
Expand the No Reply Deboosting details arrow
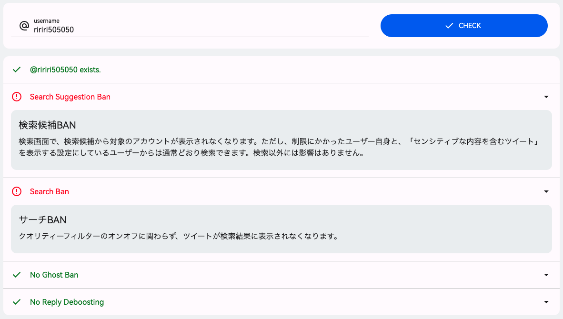546,302
